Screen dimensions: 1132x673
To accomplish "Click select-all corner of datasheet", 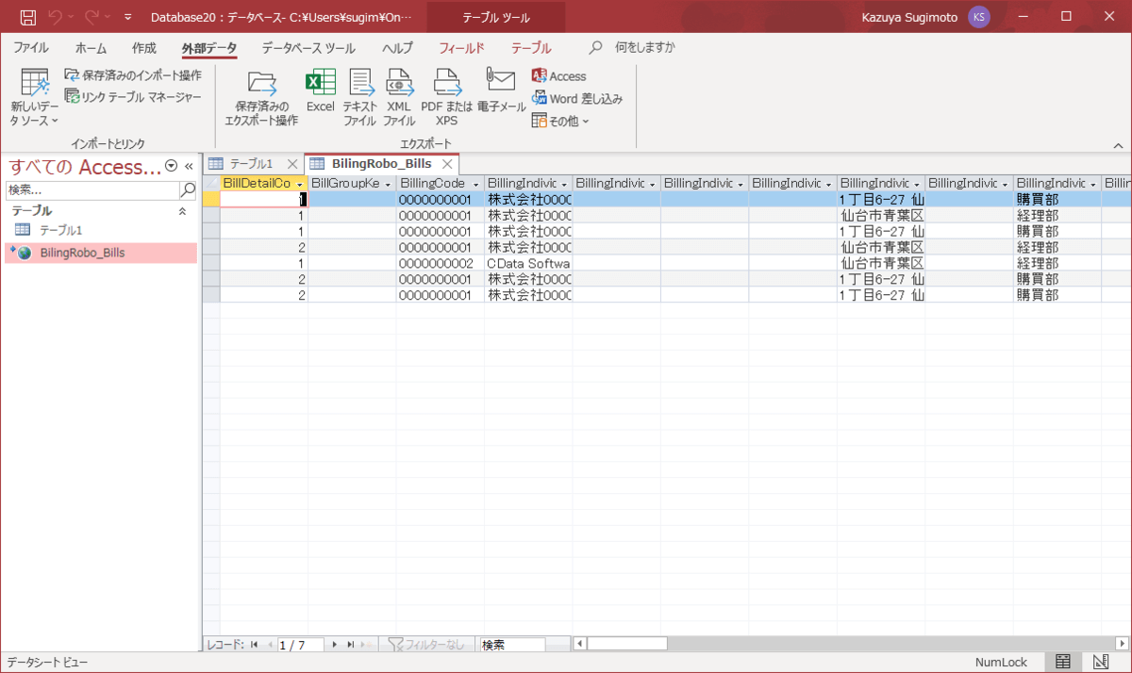I will tap(211, 184).
